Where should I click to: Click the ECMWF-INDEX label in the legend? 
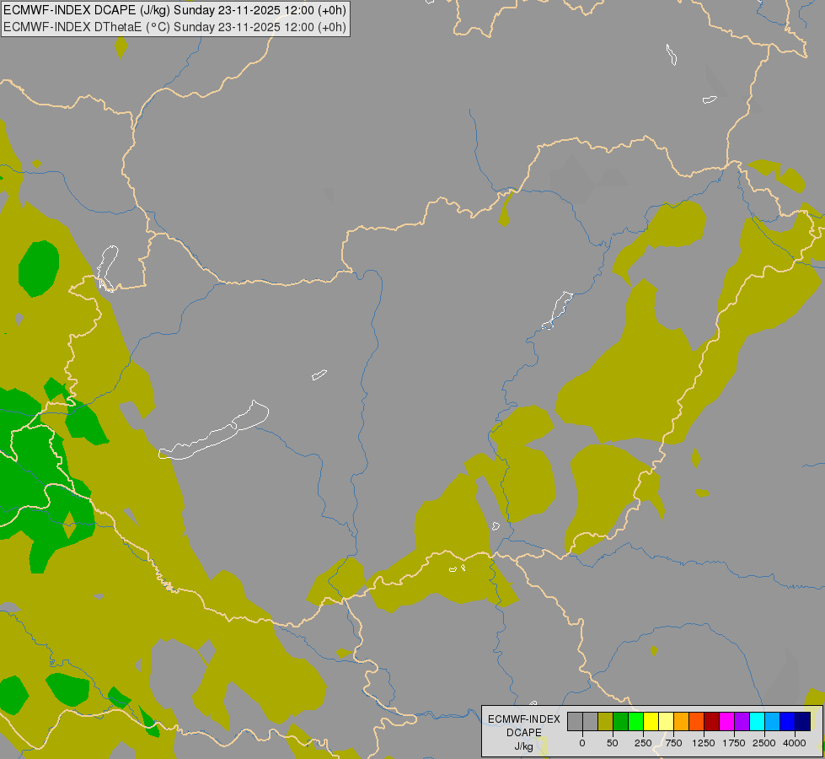point(524,719)
